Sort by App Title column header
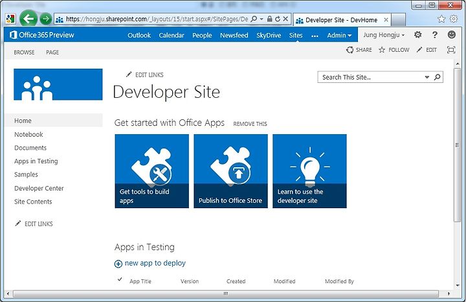This screenshot has height=302, width=466. [140, 281]
